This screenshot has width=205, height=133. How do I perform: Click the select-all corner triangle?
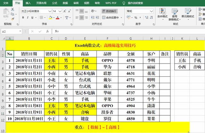[x=4, y=38]
